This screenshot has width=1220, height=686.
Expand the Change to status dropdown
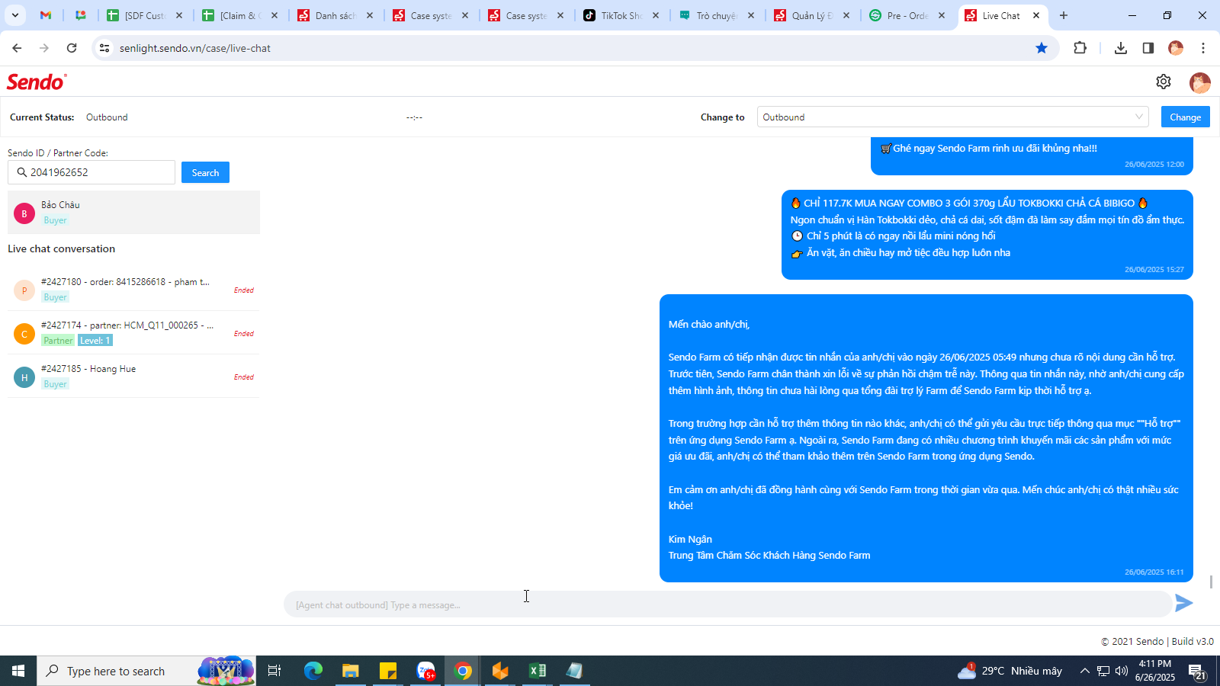(953, 117)
